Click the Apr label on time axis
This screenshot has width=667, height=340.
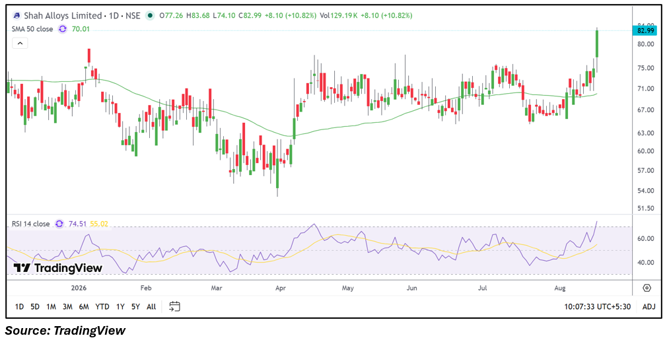[x=279, y=288]
